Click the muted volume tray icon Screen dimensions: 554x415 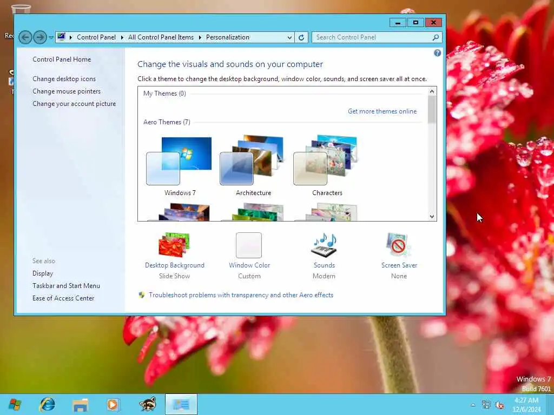(499, 405)
